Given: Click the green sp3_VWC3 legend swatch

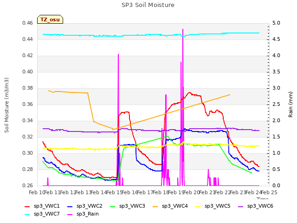Looking at the screenshot, I should tap(113, 207).
